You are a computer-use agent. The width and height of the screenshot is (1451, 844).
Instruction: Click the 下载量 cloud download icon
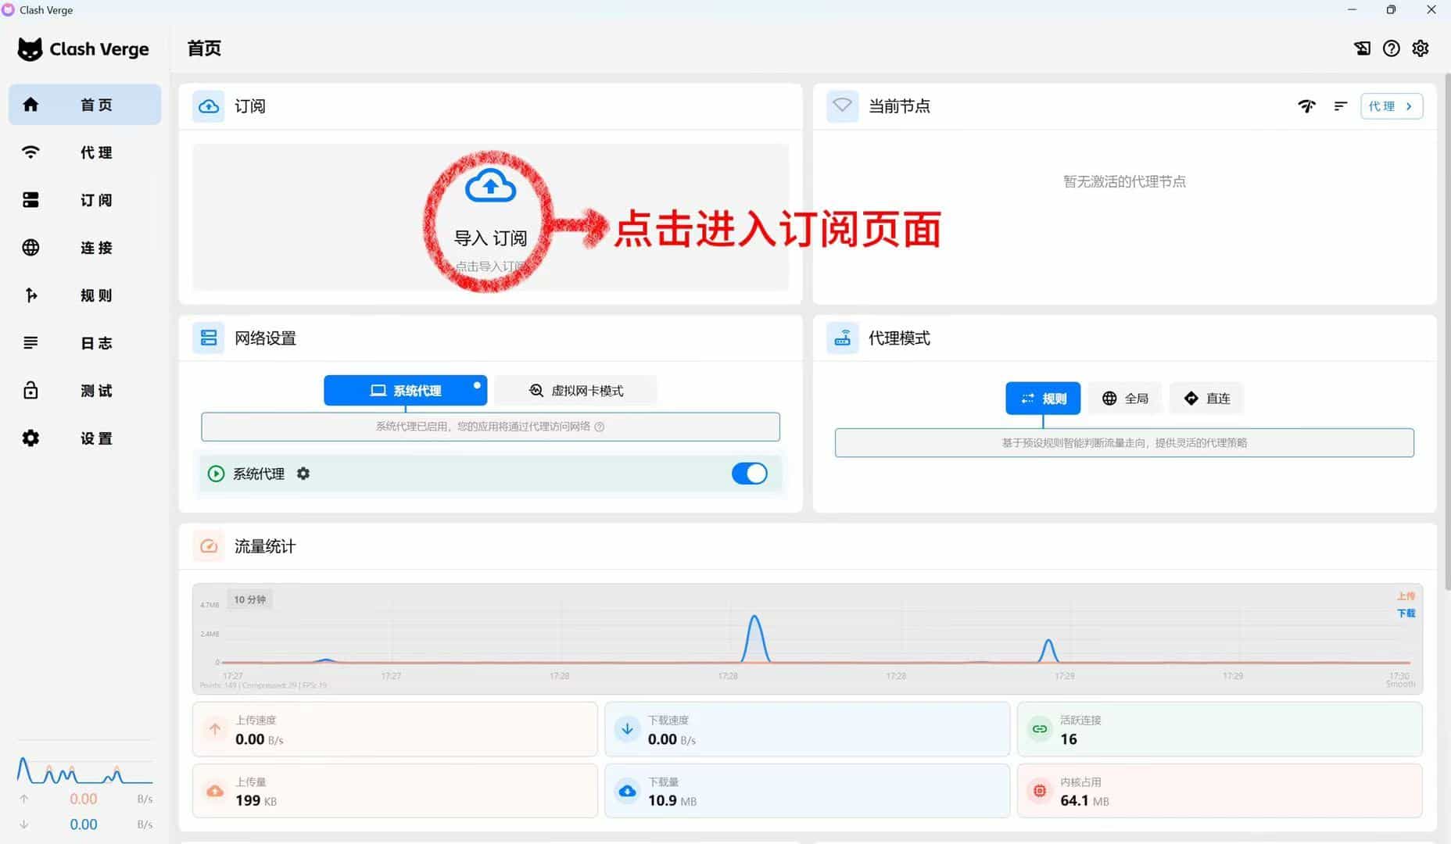pyautogui.click(x=627, y=792)
